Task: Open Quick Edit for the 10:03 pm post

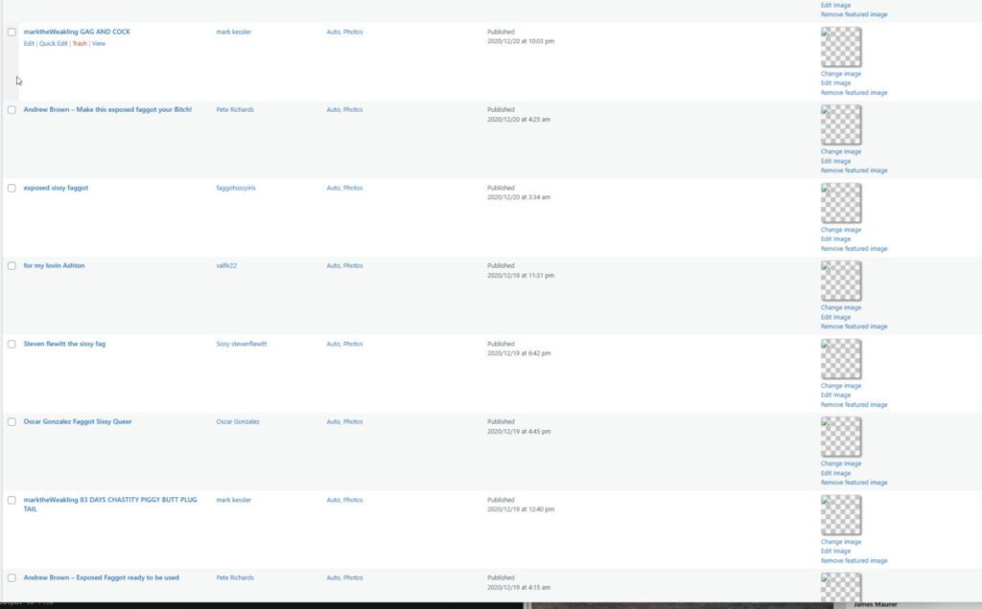Action: coord(54,44)
